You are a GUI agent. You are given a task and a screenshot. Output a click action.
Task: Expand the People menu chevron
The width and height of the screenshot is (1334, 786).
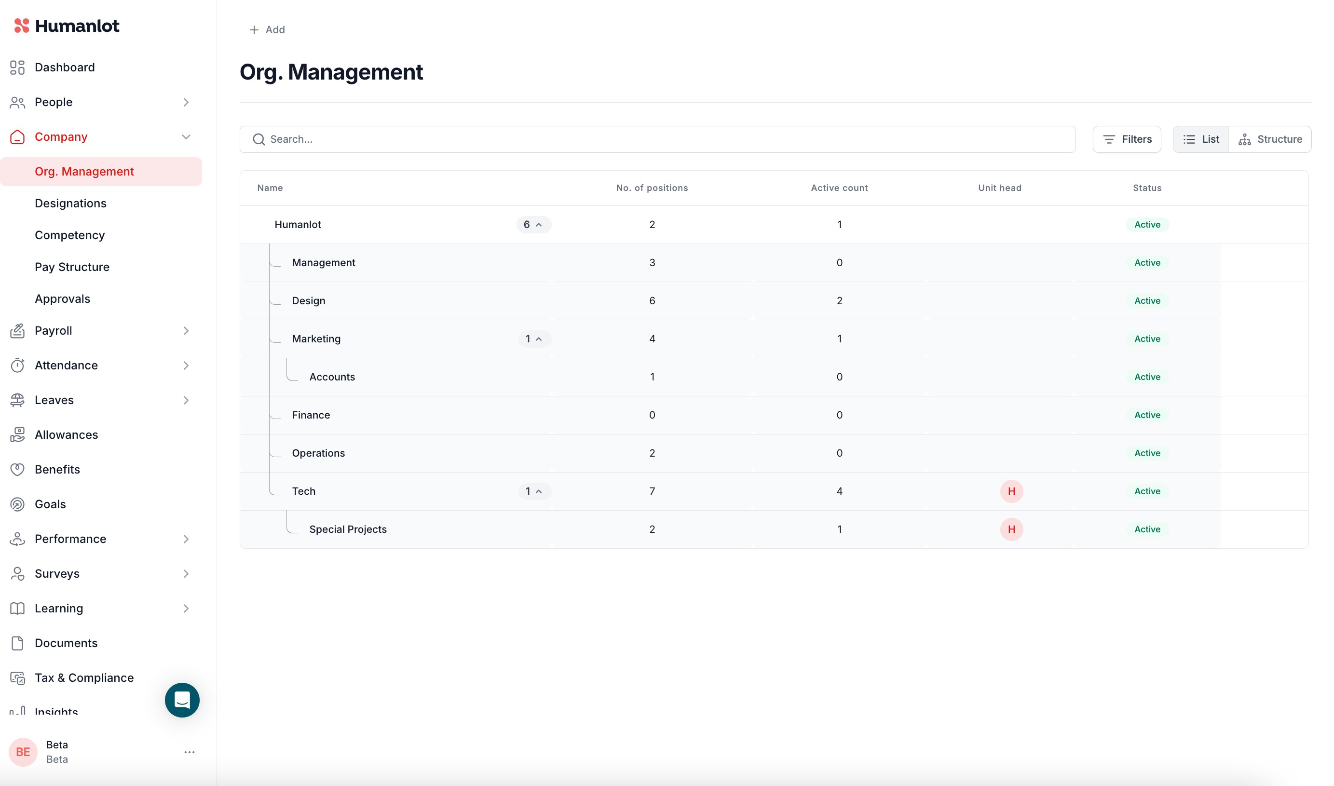point(186,102)
